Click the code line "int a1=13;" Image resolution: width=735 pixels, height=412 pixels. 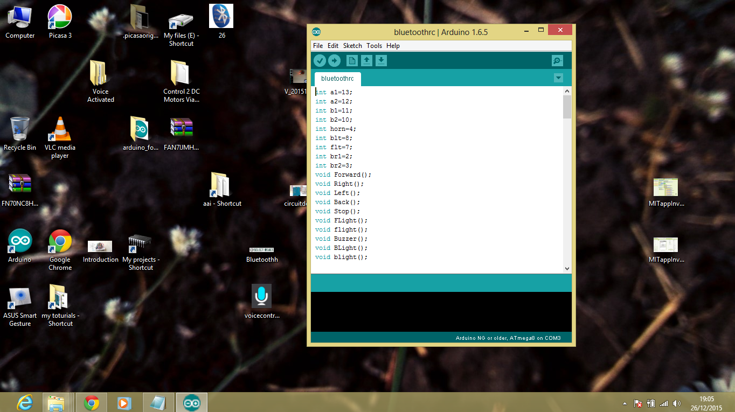tap(334, 92)
